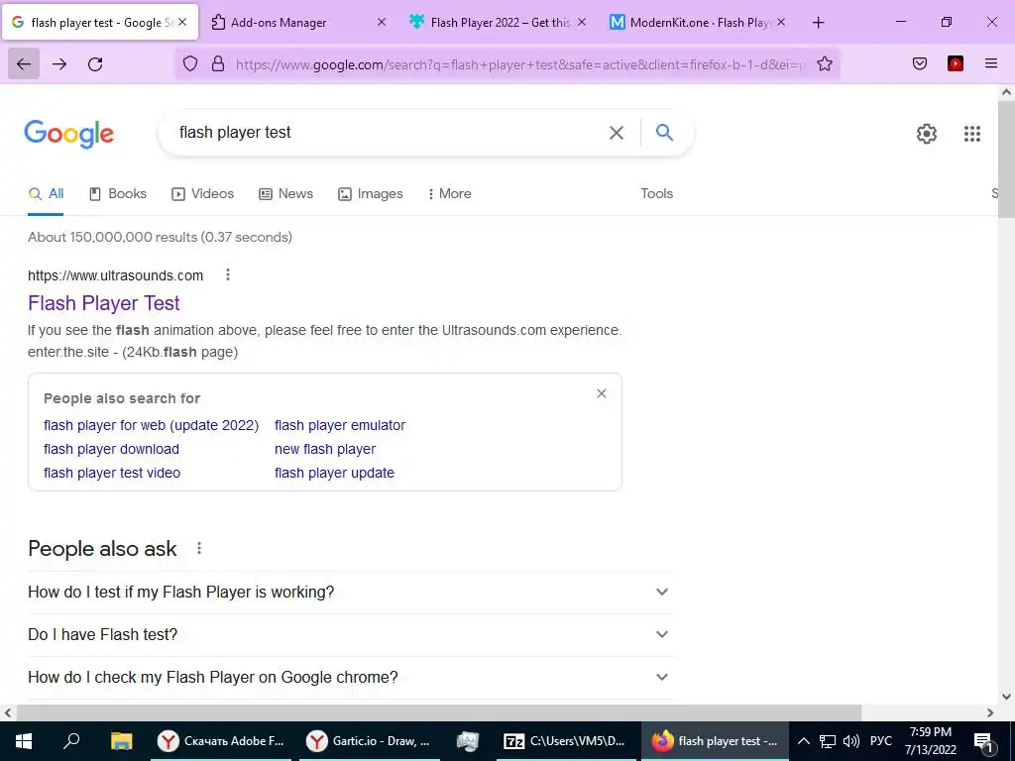Go back to the previous page
This screenshot has width=1015, height=761.
(x=24, y=63)
